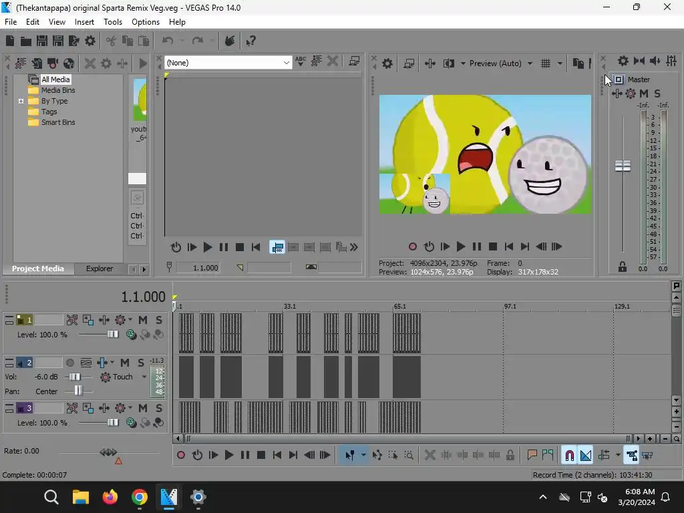684x513 pixels.
Task: Mute audio track 2
Action: tap(125, 363)
